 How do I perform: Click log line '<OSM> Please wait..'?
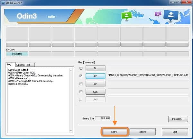[19, 78]
